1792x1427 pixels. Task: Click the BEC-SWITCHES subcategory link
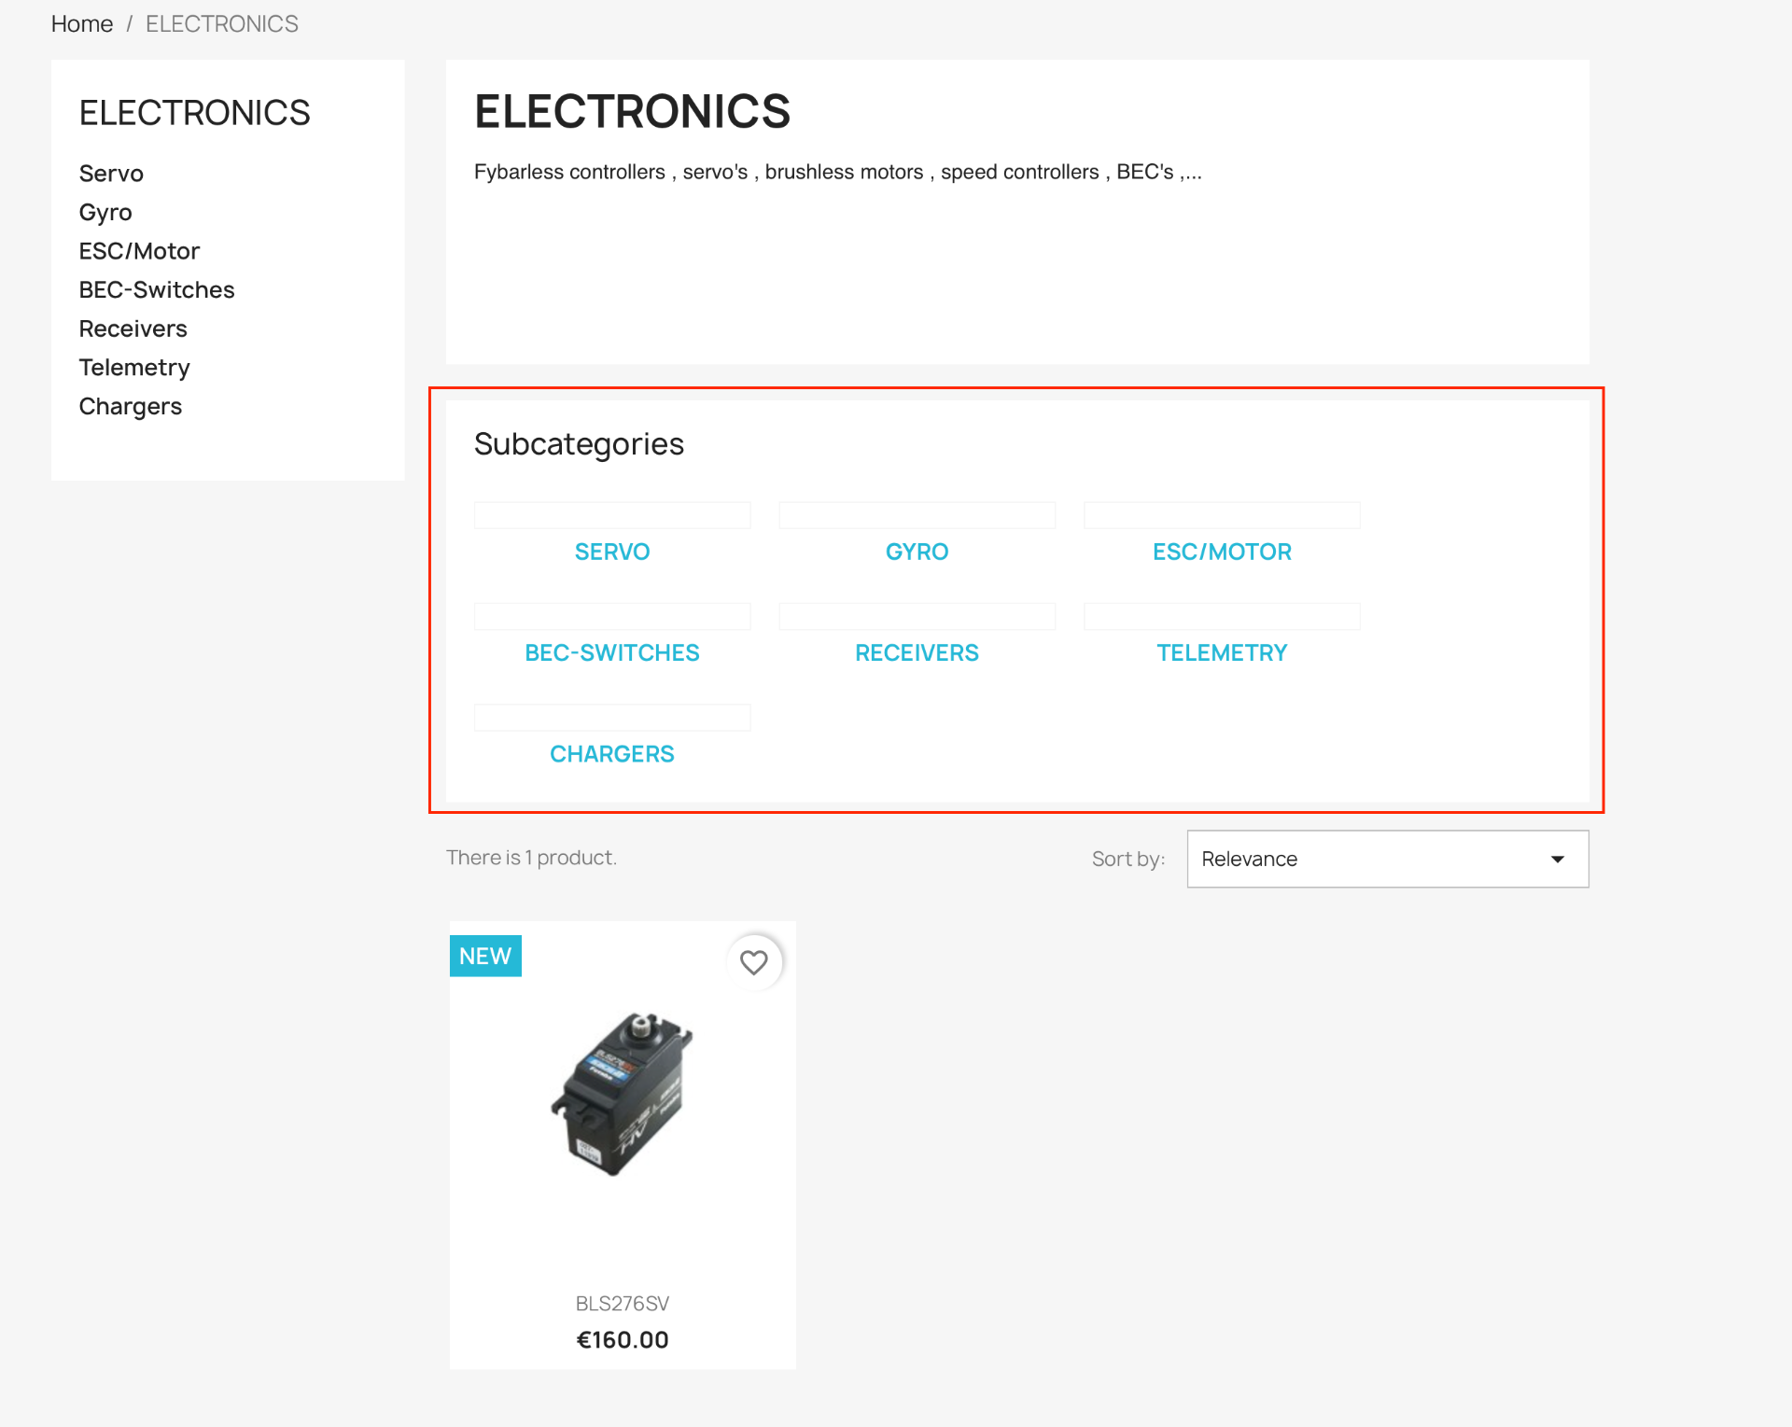[x=611, y=652]
